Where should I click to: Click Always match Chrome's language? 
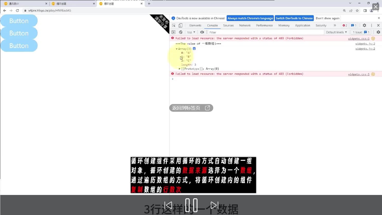pos(250,18)
